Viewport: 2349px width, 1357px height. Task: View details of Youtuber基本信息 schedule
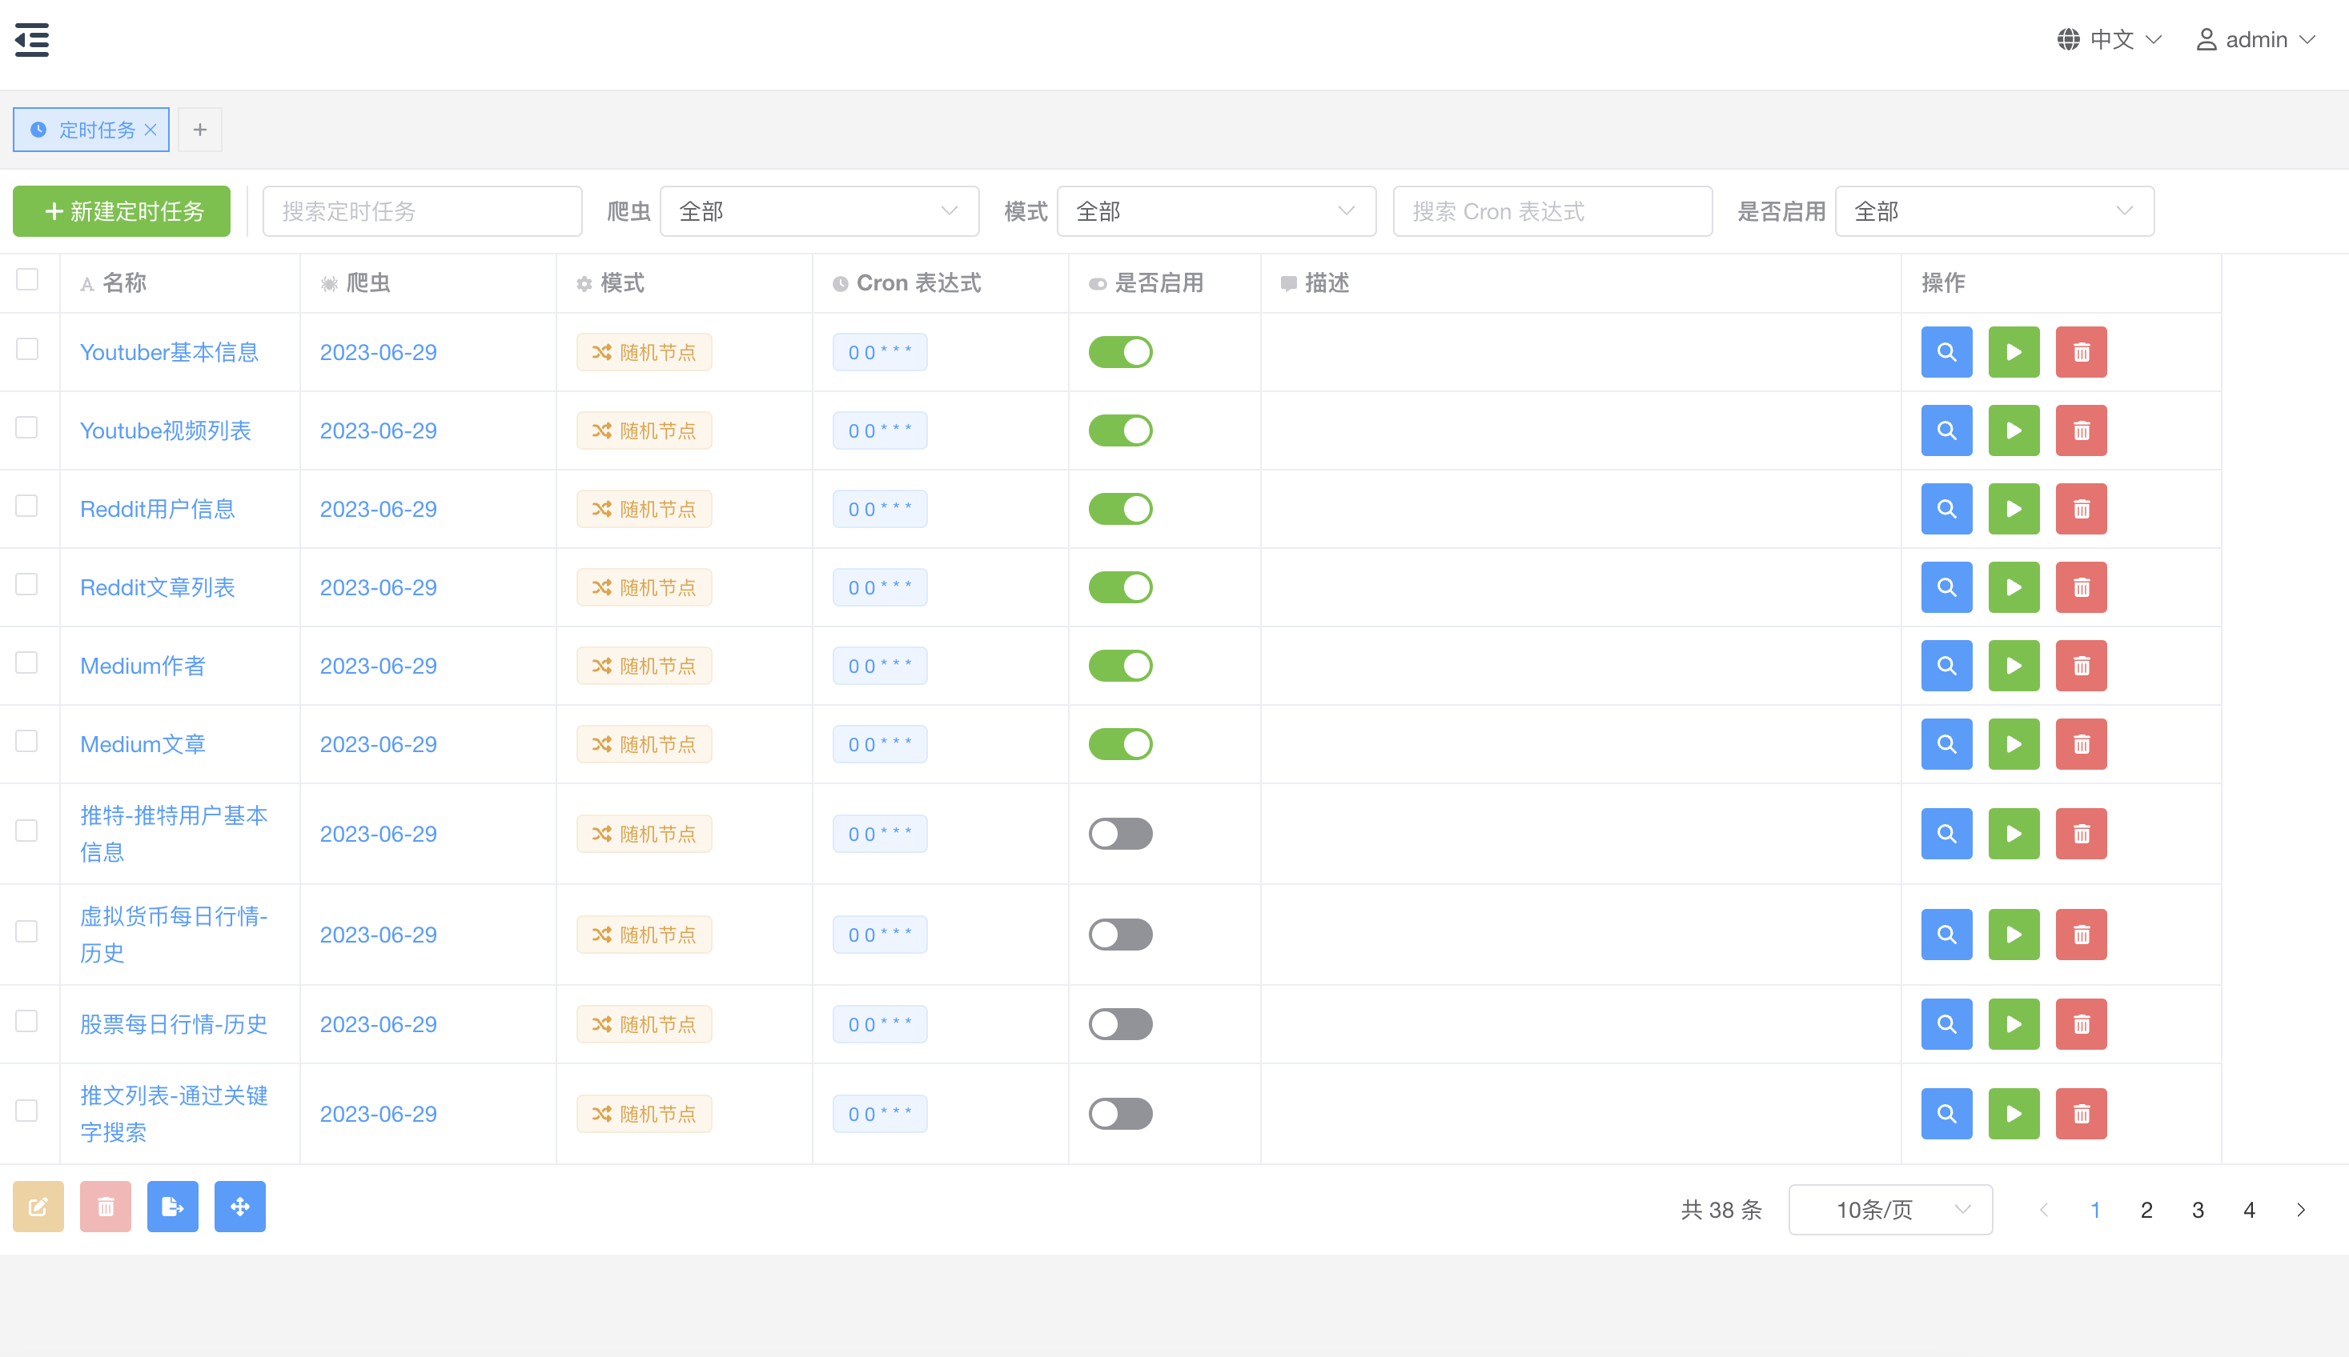coord(1946,352)
